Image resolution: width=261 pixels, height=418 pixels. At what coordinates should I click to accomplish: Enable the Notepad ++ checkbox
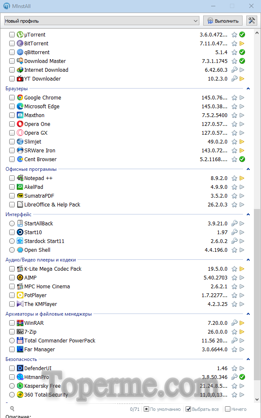pyautogui.click(x=12, y=178)
